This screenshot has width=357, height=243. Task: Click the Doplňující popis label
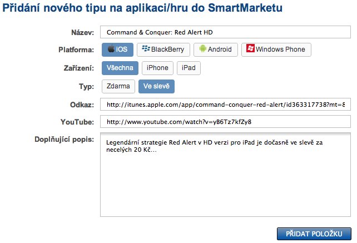pos(65,138)
